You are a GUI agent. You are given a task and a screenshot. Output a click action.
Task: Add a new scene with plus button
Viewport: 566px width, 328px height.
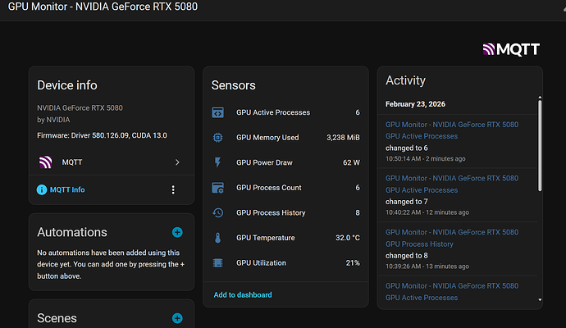[x=177, y=318]
